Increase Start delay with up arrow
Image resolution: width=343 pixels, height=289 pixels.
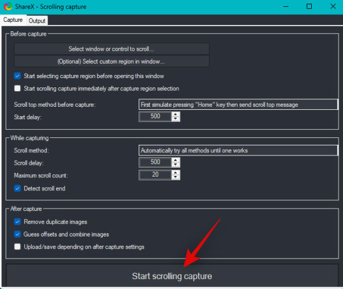175,114
